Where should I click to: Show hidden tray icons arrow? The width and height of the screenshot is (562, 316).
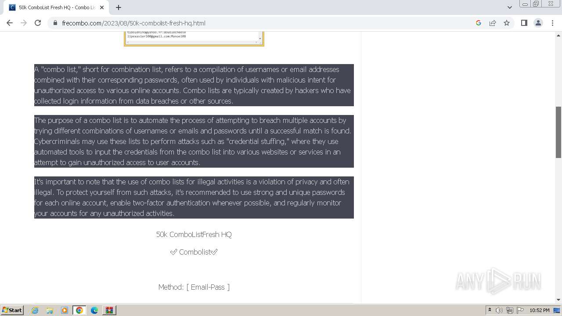tap(490, 310)
